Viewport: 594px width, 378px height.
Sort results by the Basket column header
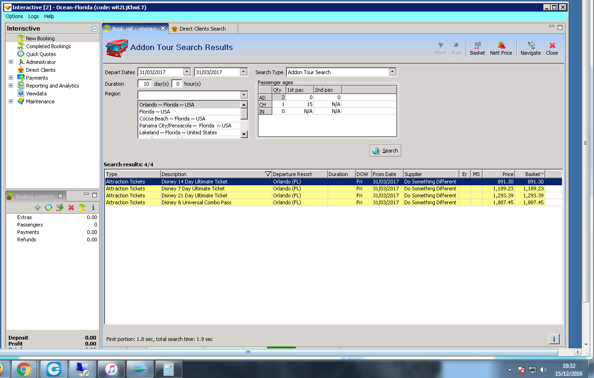tap(530, 174)
